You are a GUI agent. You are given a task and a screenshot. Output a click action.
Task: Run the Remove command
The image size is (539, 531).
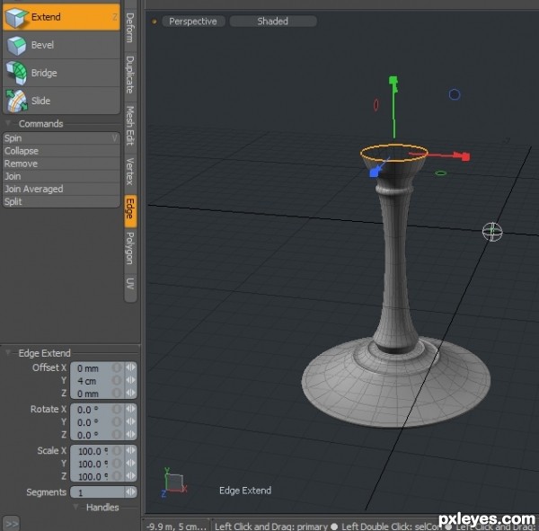tap(61, 164)
